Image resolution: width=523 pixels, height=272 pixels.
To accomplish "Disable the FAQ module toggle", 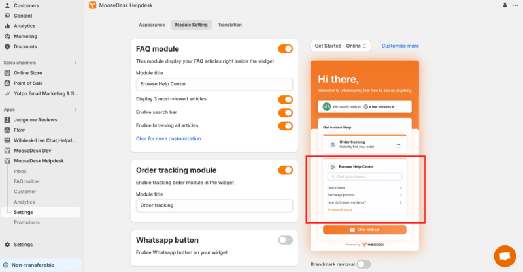I will click(286, 49).
